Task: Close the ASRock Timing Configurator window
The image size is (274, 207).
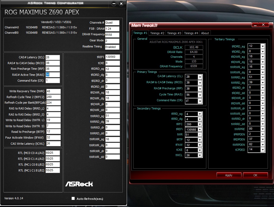Action: click(121, 4)
